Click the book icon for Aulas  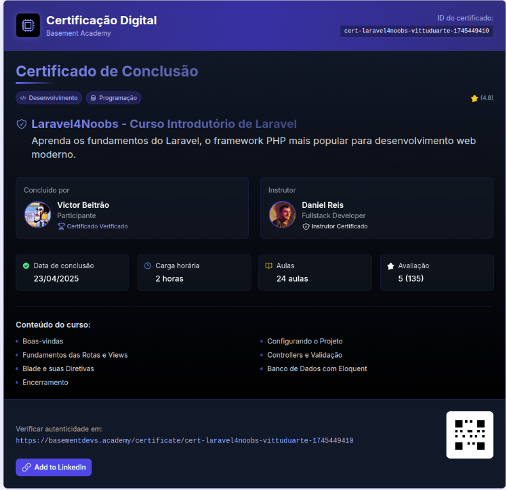pyautogui.click(x=269, y=265)
